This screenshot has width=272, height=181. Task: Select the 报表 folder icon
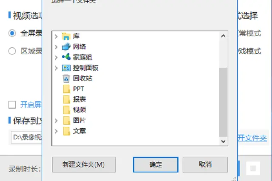coord(66,100)
